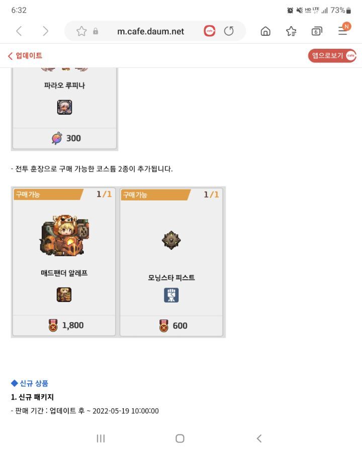Tap the fist class icon under 모닝스타 피스트
This screenshot has width=362, height=452.
(x=171, y=295)
